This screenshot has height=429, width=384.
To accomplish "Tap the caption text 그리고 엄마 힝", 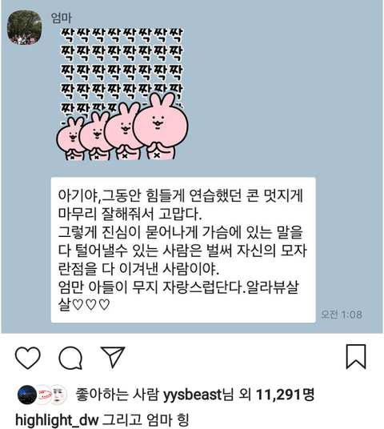I will click(146, 419).
